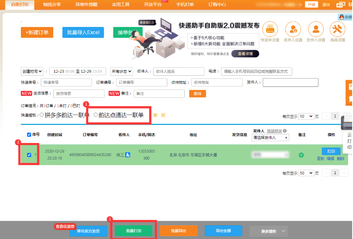
Task: Click the help icon beside 批量修改
Action: coord(285,131)
